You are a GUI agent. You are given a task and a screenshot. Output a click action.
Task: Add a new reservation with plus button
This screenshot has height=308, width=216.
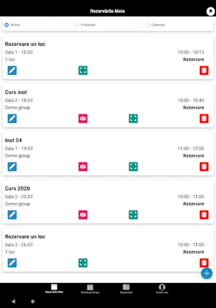[x=206, y=273]
